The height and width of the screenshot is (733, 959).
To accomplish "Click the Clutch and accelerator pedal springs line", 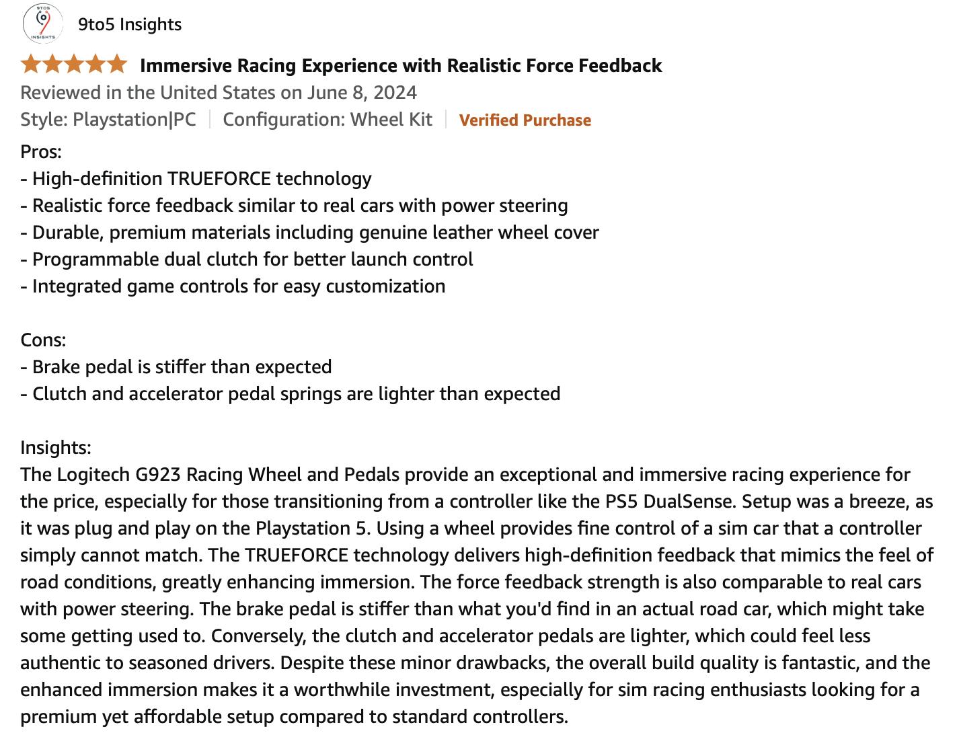I will (291, 394).
